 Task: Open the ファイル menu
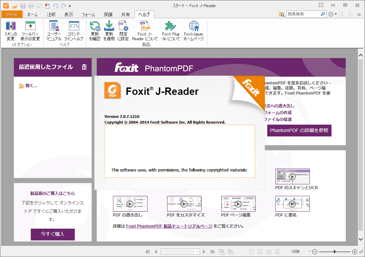pyautogui.click(x=12, y=15)
